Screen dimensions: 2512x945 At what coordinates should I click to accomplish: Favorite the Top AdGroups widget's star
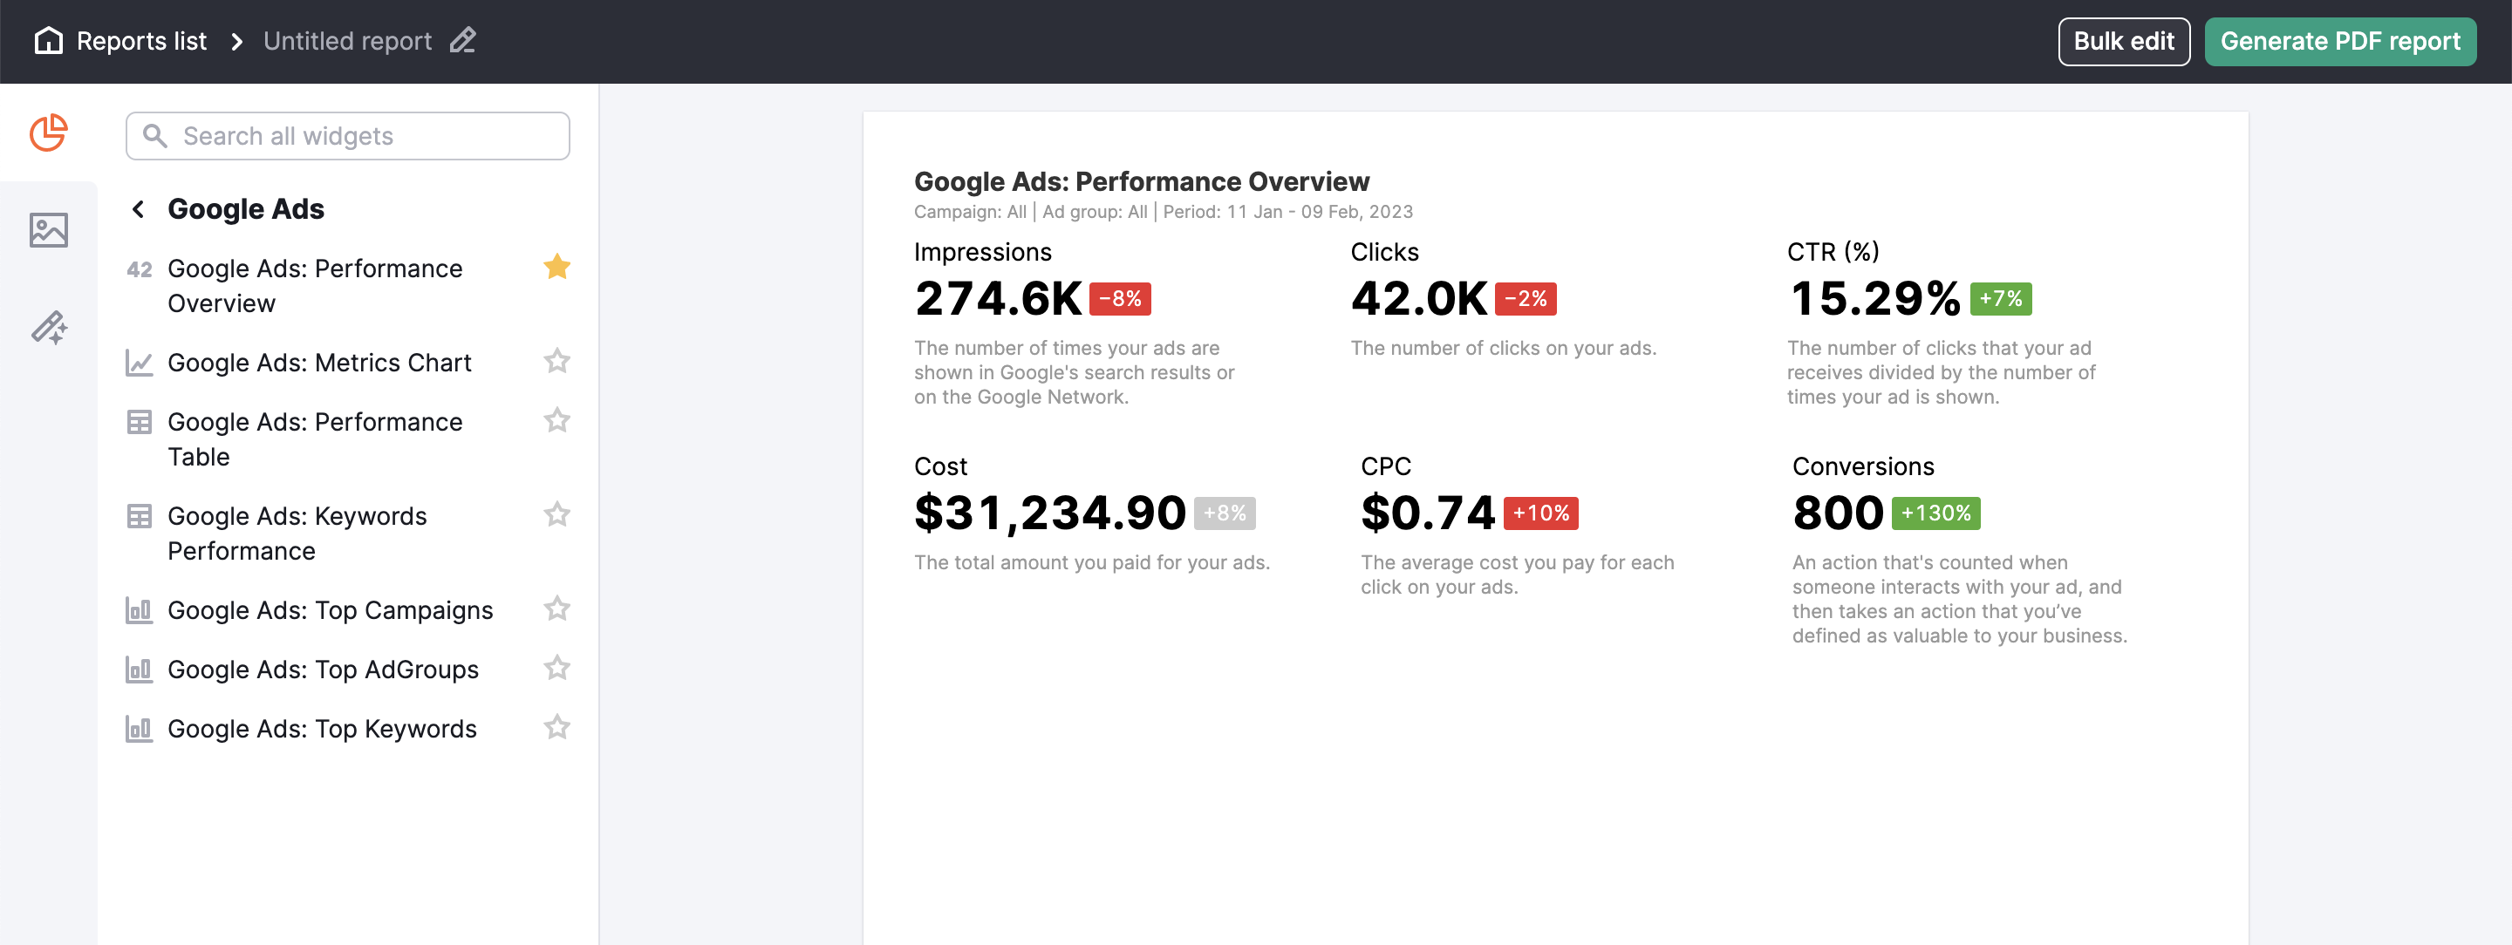(556, 669)
